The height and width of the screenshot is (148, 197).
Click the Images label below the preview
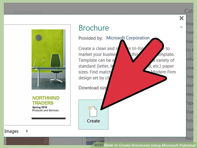pyautogui.click(x=11, y=131)
